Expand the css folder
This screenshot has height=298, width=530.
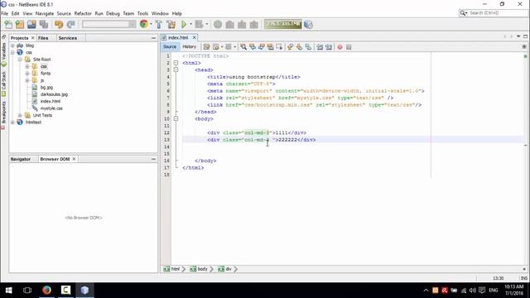(27, 66)
